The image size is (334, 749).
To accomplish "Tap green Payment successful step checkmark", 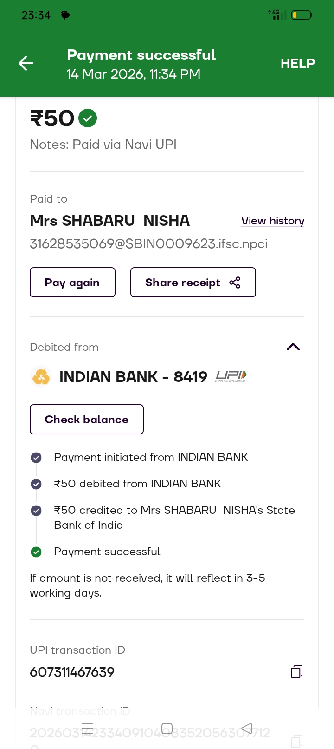I will point(36,552).
